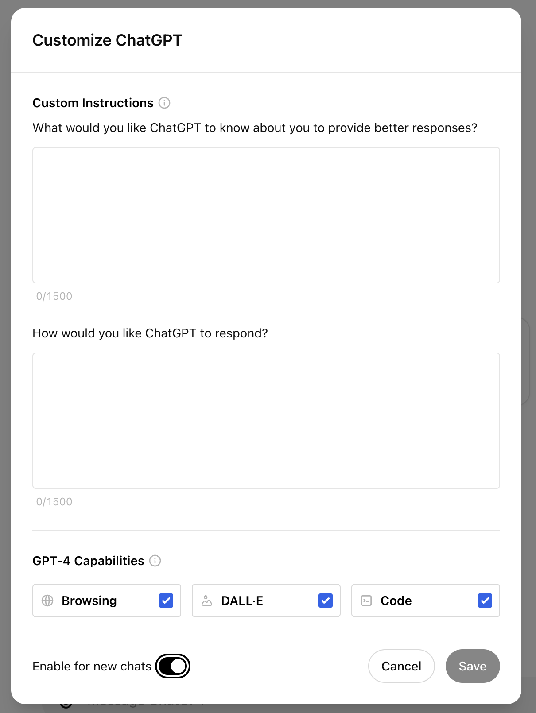536x713 pixels.
Task: Uncheck the Browsing checkbox
Action: click(x=166, y=601)
